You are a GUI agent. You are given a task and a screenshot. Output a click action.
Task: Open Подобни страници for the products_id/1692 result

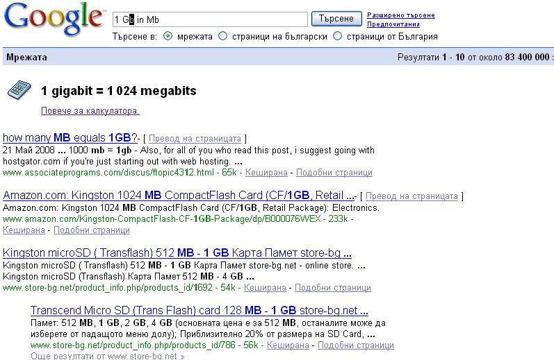coord(333,287)
